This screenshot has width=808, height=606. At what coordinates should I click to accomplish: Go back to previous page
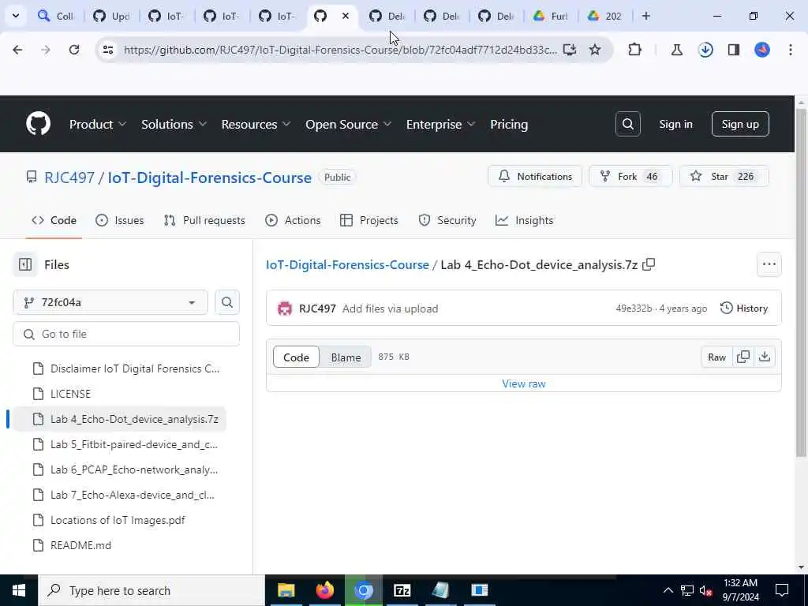[17, 50]
